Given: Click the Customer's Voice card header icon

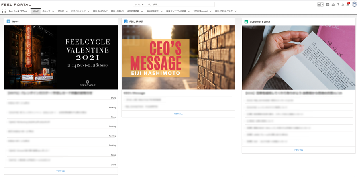Looking at the screenshot, I should pos(246,21).
